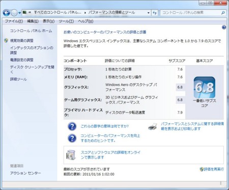Click the ディスクのデータ転送速度 description

tap(125, 113)
